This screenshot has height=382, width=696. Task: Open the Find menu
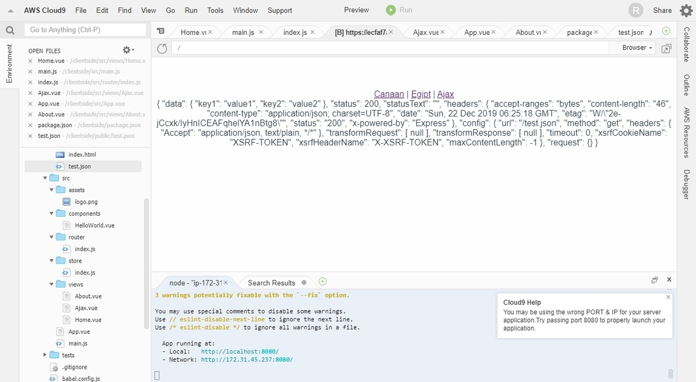point(124,10)
